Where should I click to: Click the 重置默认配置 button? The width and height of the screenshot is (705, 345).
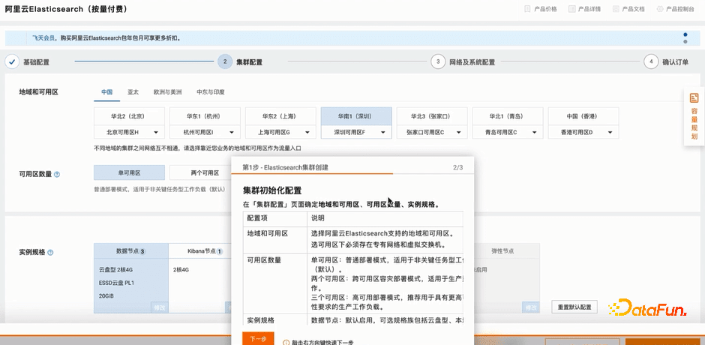pyautogui.click(x=574, y=307)
